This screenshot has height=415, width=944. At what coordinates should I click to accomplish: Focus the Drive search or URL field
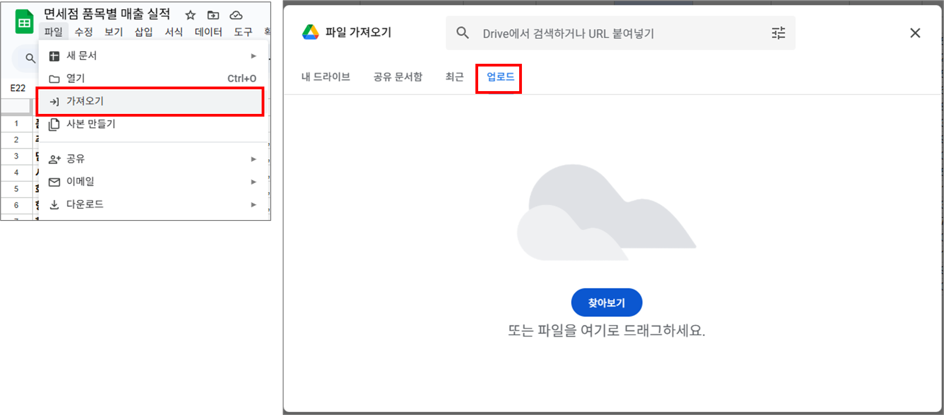tap(620, 33)
